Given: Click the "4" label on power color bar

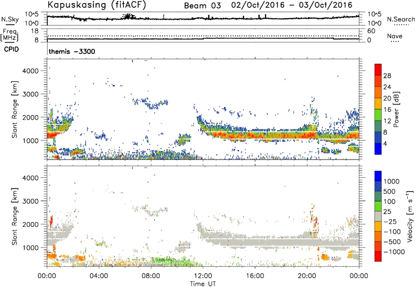Looking at the screenshot, I should coord(385,144).
